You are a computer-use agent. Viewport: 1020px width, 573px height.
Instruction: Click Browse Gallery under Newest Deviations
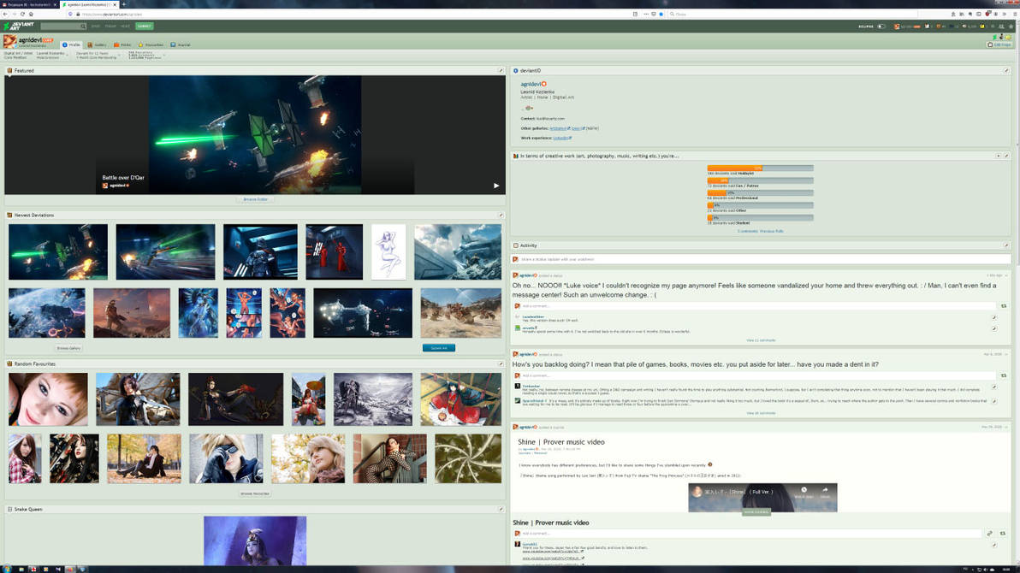69,349
